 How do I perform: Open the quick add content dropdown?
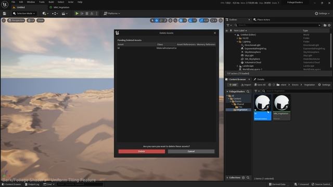pos(45,14)
